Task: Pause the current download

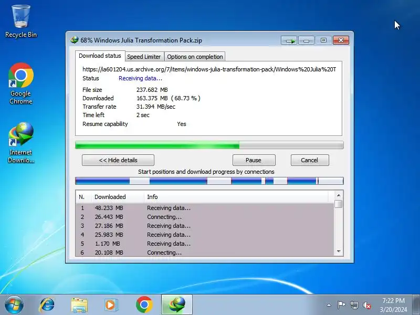Action: point(254,160)
